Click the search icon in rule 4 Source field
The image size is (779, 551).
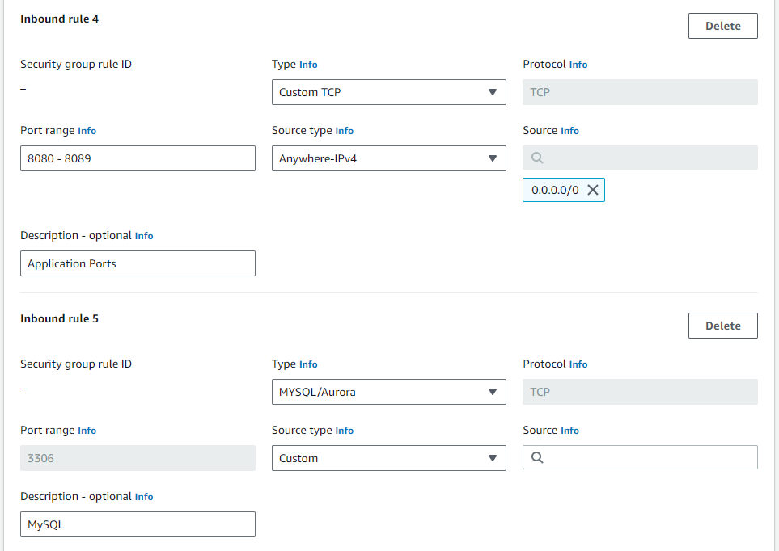(537, 158)
